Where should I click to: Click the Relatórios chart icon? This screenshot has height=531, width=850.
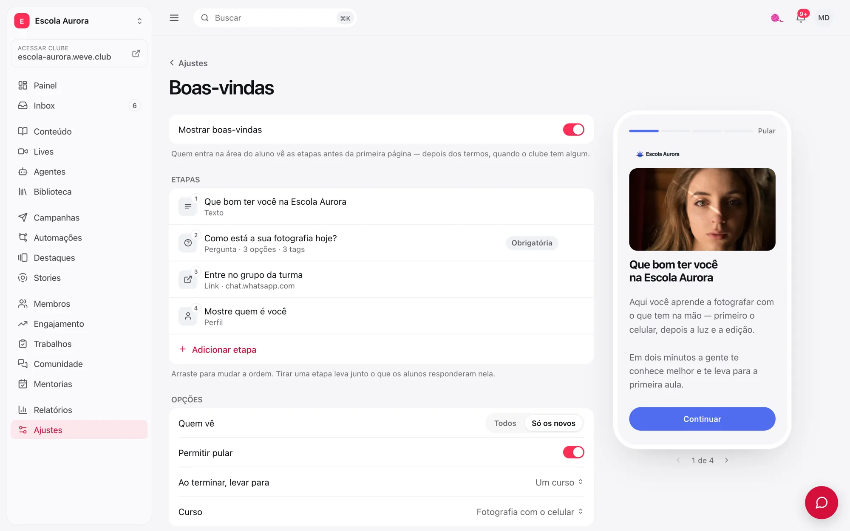coord(23,410)
